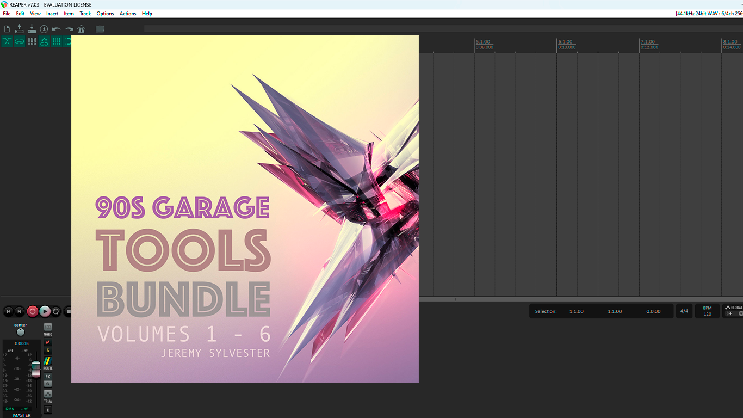Mute the master track with M button
Screen dimensions: 743x418
pos(48,342)
